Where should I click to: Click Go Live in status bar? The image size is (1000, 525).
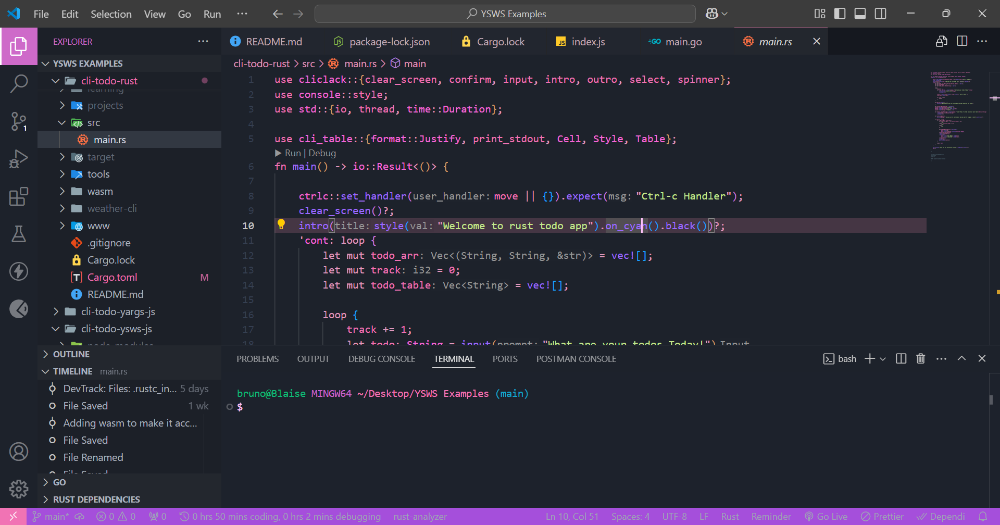(827, 517)
